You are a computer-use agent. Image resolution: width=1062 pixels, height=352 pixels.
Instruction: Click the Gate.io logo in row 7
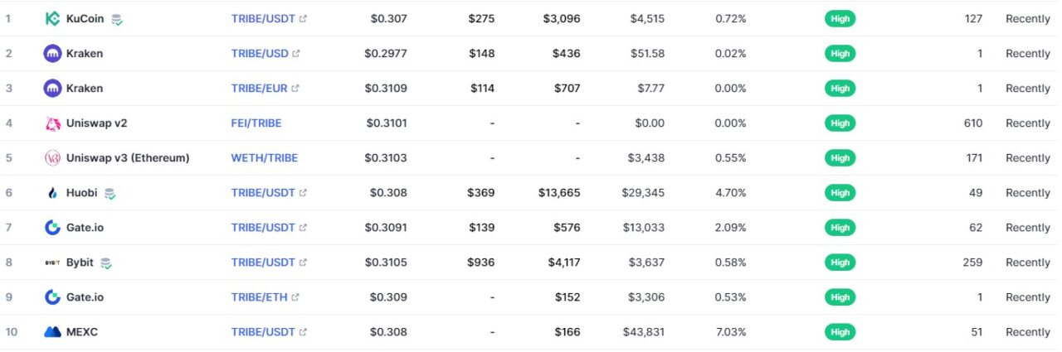point(52,227)
